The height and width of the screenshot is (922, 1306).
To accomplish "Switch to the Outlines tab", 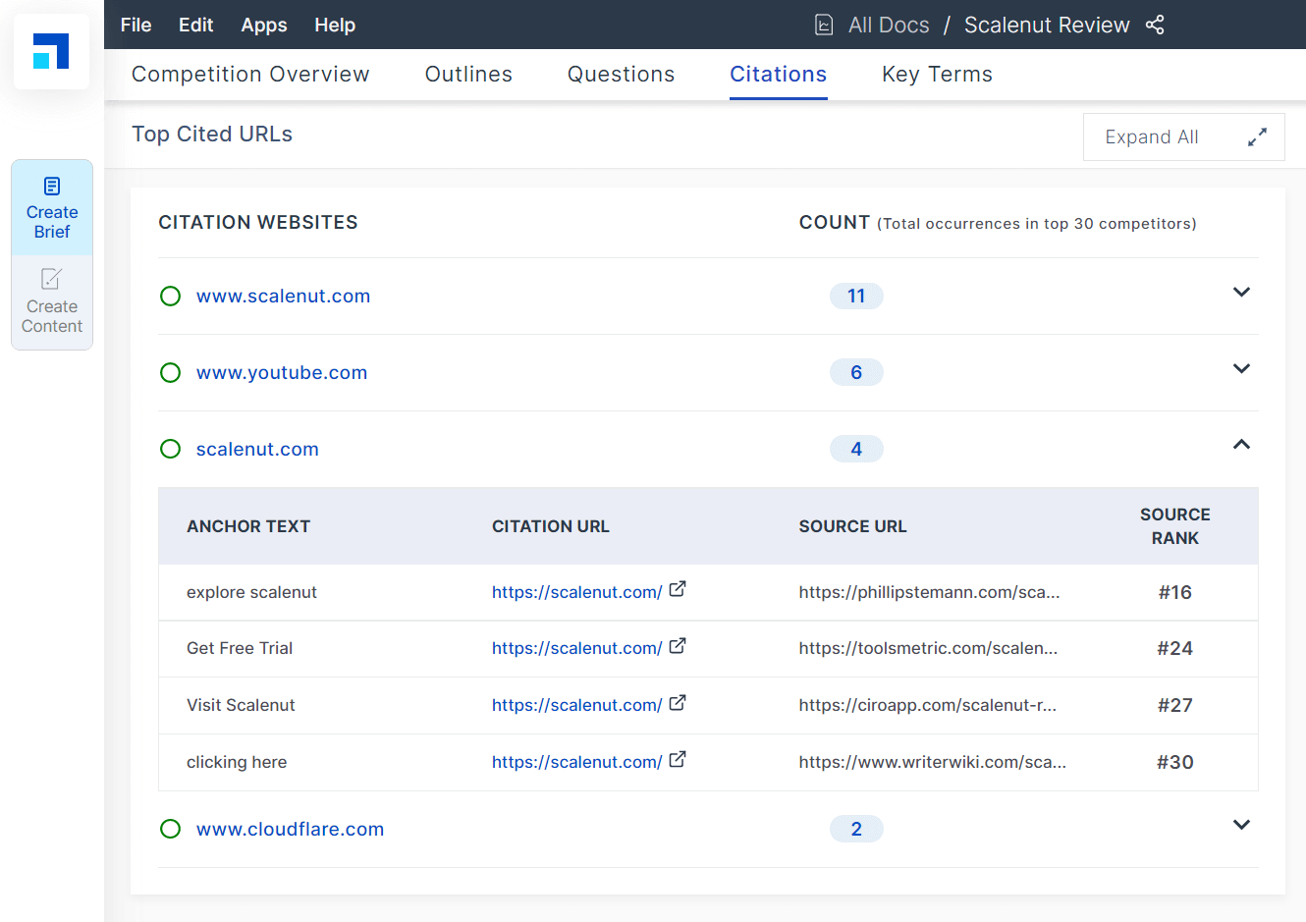I will point(468,75).
